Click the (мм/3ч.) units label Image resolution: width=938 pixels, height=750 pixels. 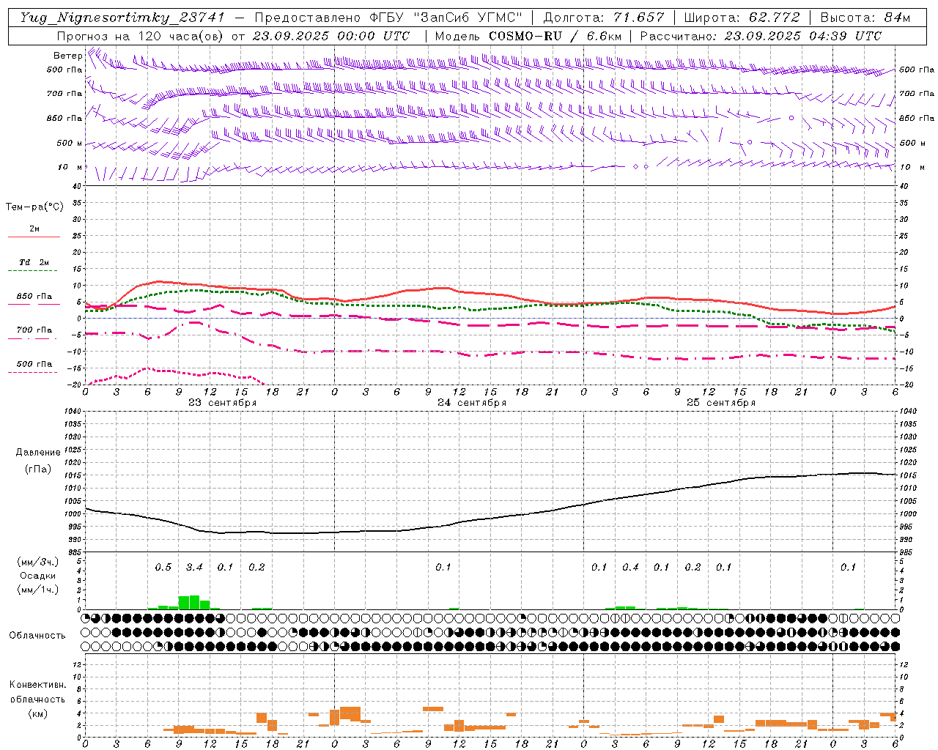tap(37, 562)
